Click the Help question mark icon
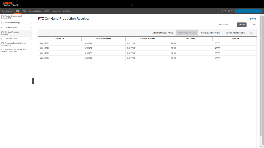 250,19
